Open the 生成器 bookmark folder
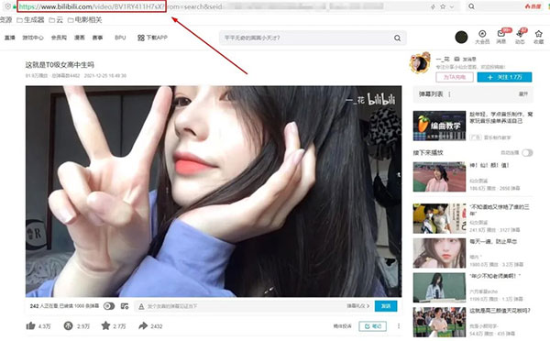This screenshot has width=550, height=341. (30, 20)
